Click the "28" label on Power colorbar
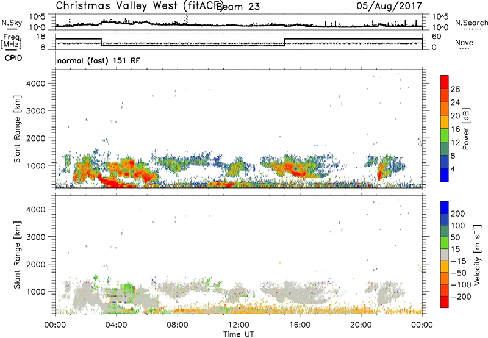 click(x=455, y=89)
